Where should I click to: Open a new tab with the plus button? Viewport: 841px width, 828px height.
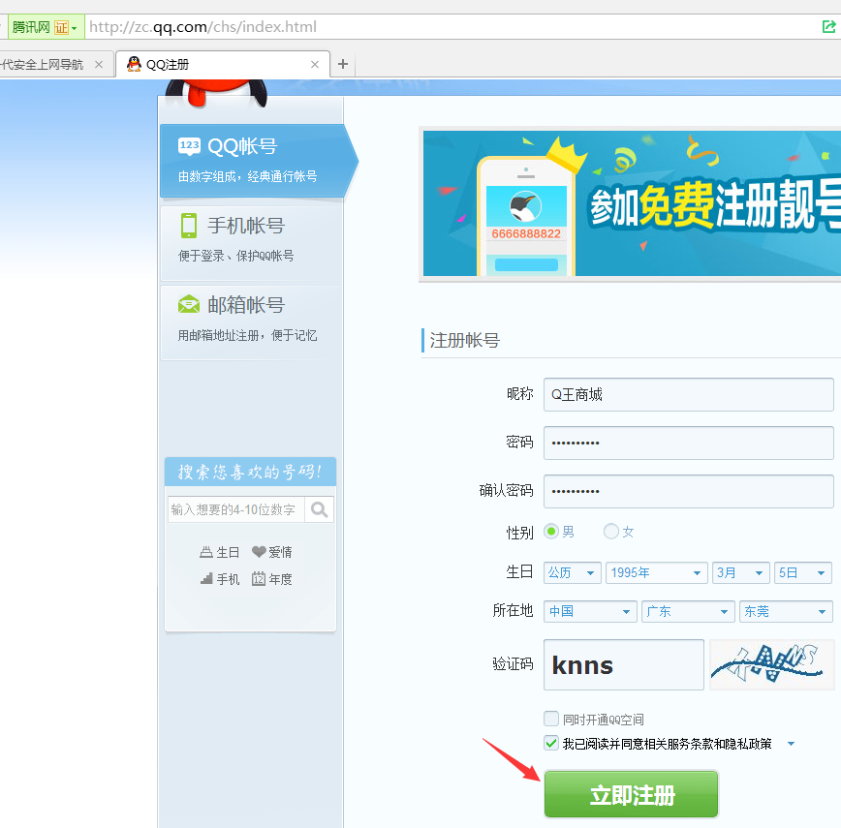coord(343,64)
